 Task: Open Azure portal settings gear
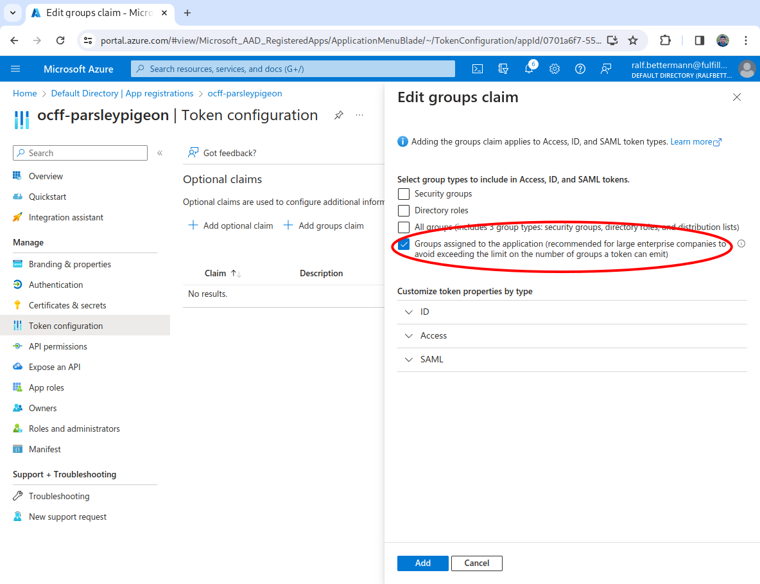coord(555,69)
